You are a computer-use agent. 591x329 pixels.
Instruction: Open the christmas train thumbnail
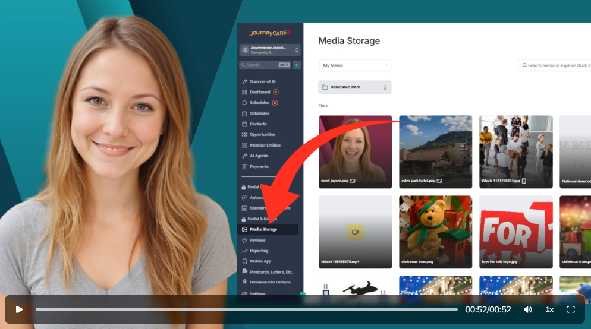[575, 232]
